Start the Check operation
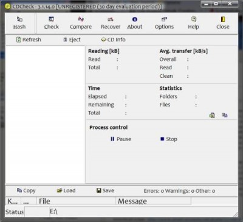Image resolution: width=243 pixels, height=222 pixels. [x=52, y=23]
